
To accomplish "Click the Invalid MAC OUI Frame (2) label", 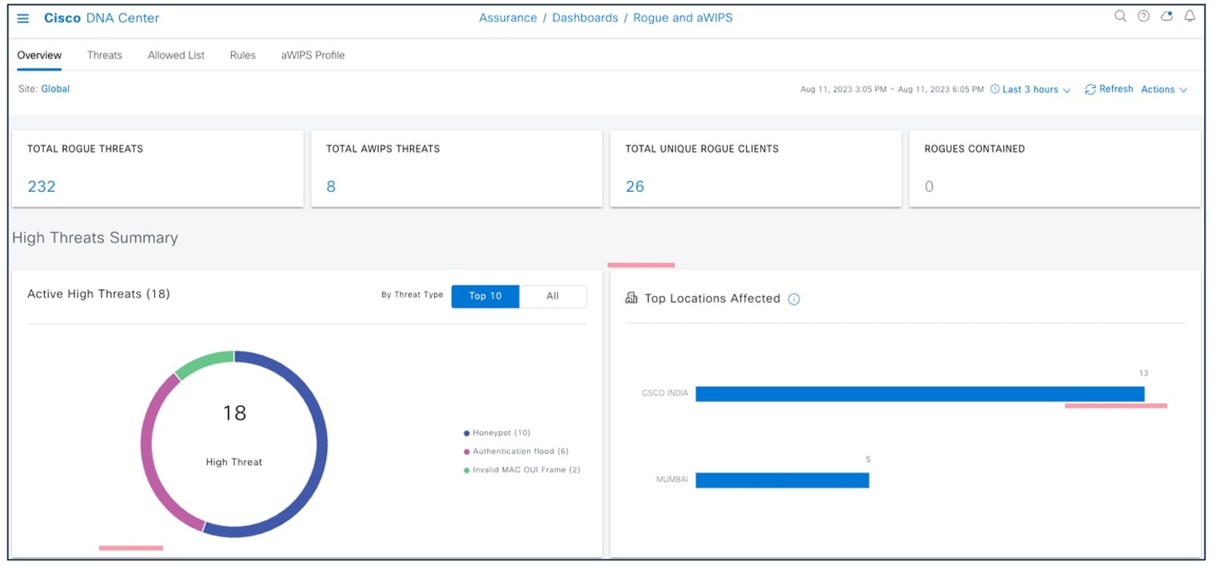I will 526,470.
